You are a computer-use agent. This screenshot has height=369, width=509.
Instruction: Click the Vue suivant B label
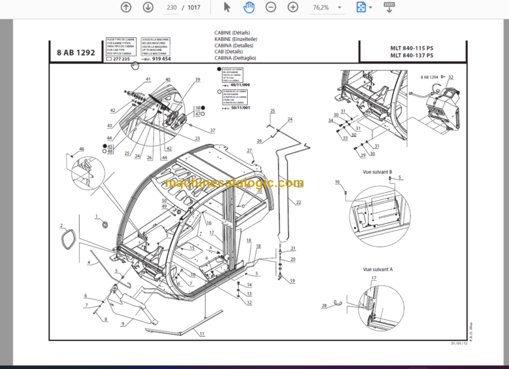[377, 172]
